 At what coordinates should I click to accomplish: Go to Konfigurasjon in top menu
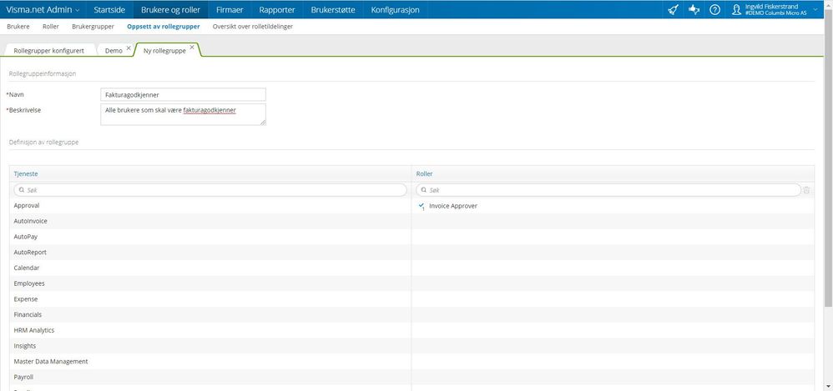coord(395,9)
